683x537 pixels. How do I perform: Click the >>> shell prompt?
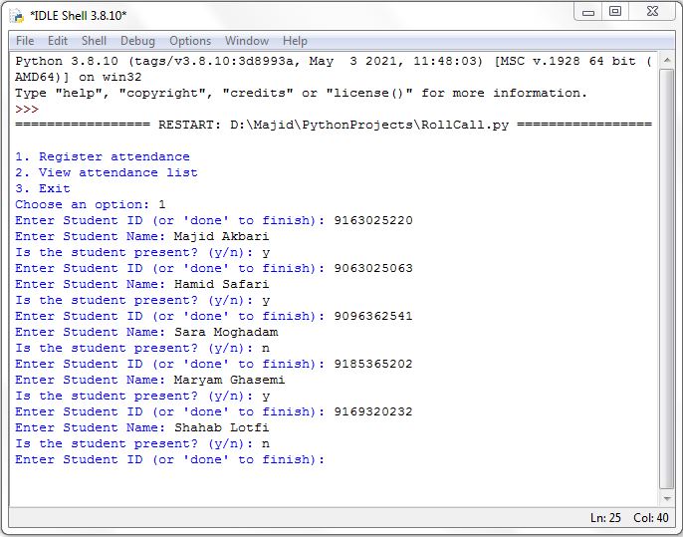[27, 109]
